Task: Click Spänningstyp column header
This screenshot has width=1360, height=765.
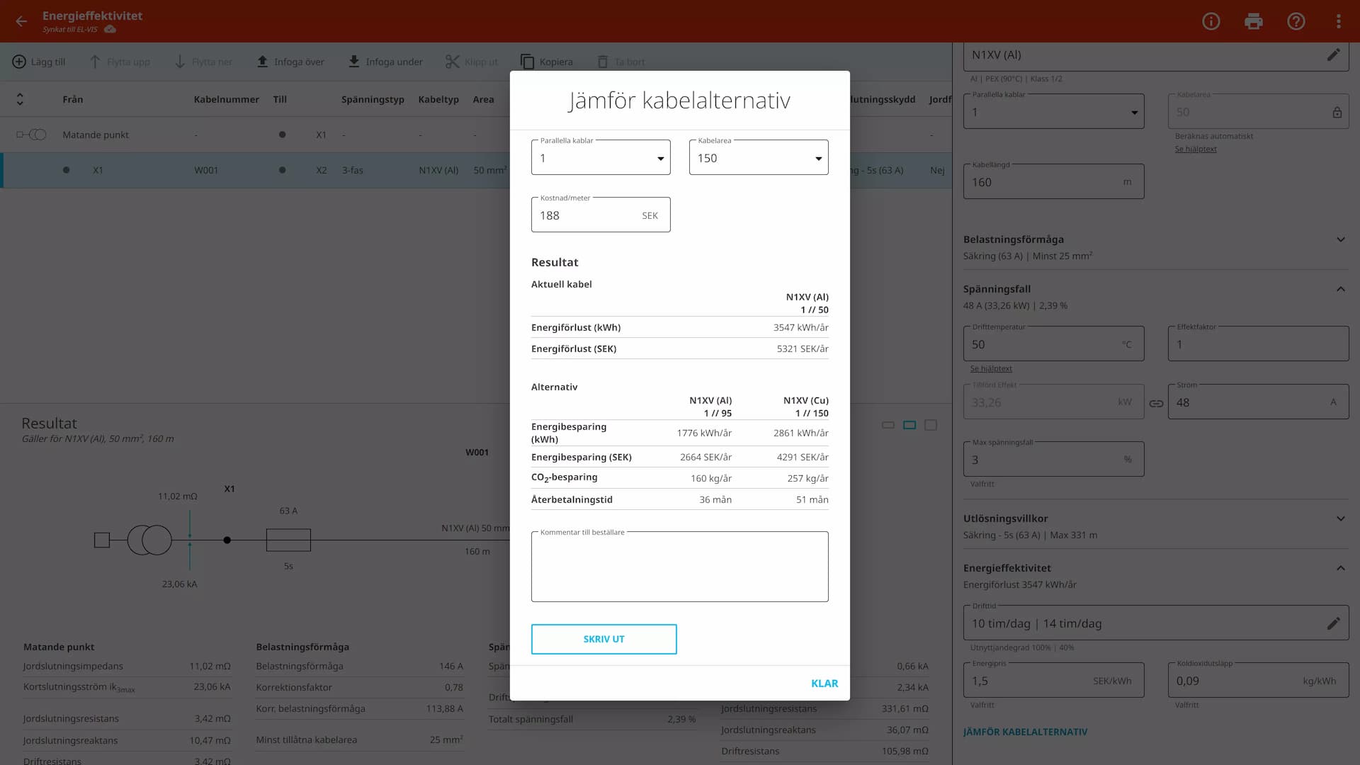Action: coord(373,99)
